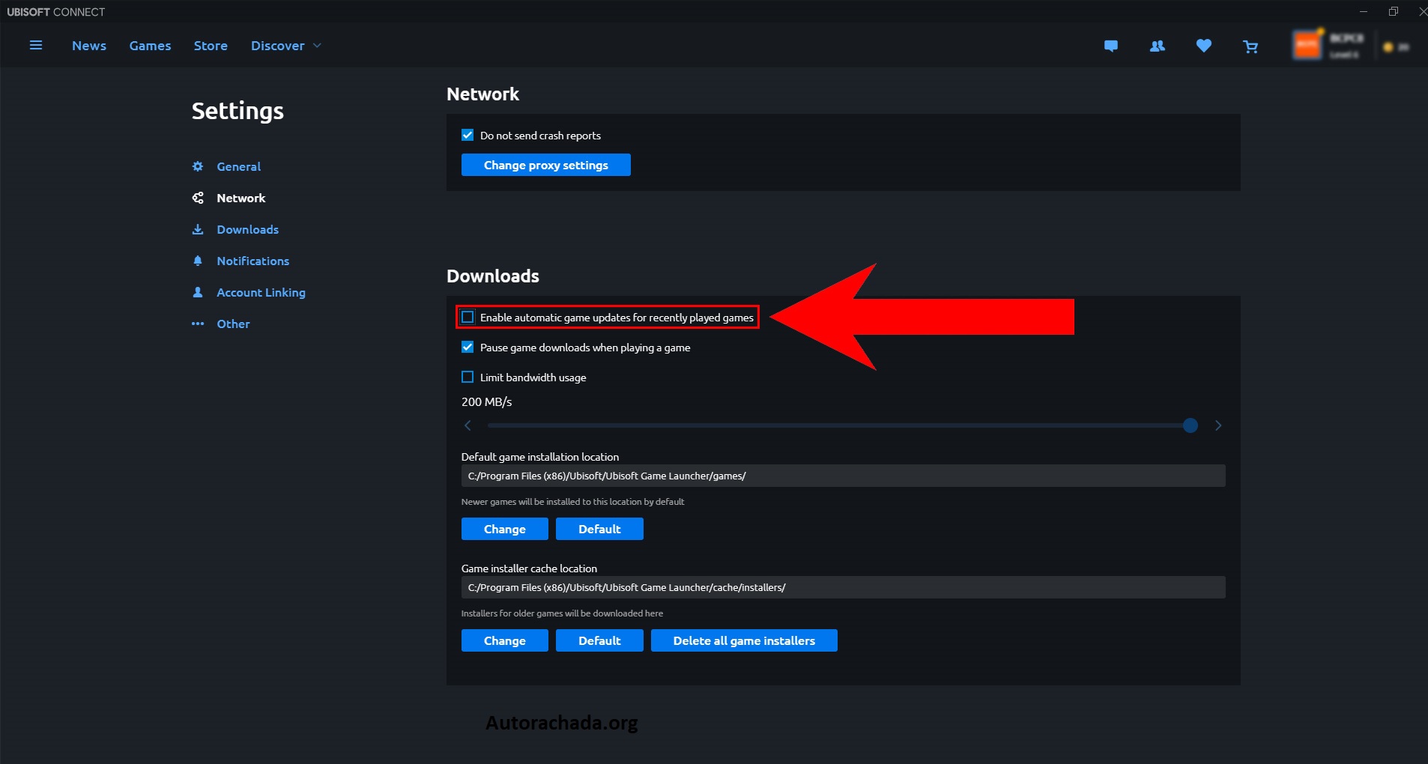Image resolution: width=1428 pixels, height=764 pixels.
Task: Click Change proxy settings button
Action: coord(546,165)
